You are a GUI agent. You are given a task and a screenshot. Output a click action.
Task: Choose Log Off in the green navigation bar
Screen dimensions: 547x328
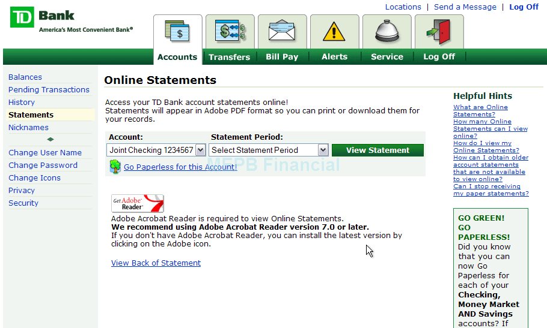pos(439,57)
